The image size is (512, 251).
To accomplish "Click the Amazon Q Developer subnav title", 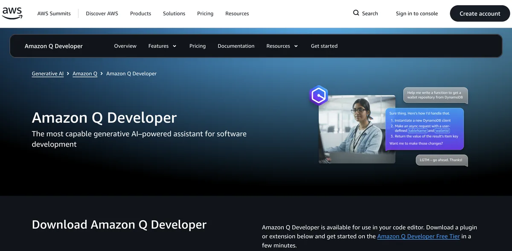I will (54, 46).
